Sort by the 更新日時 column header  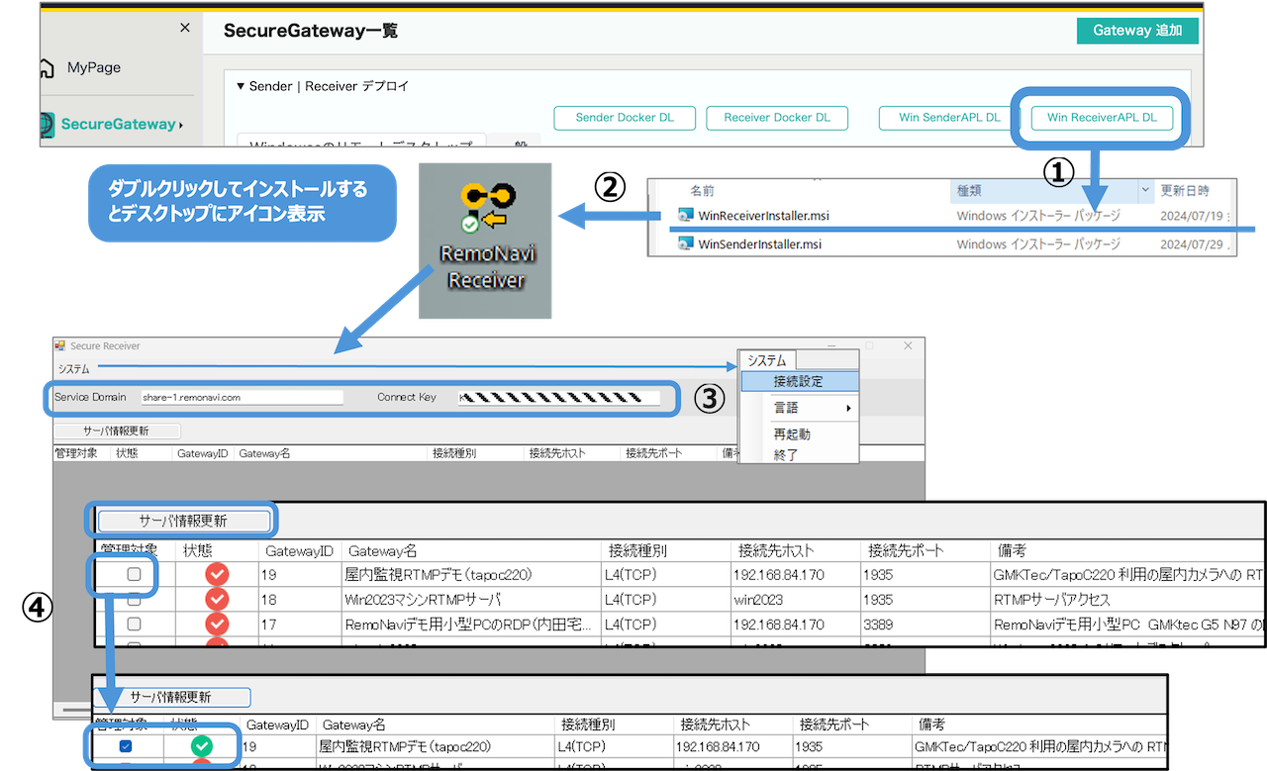1184,190
